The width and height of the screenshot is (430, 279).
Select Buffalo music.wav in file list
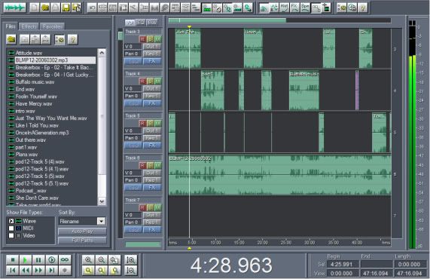(35, 82)
